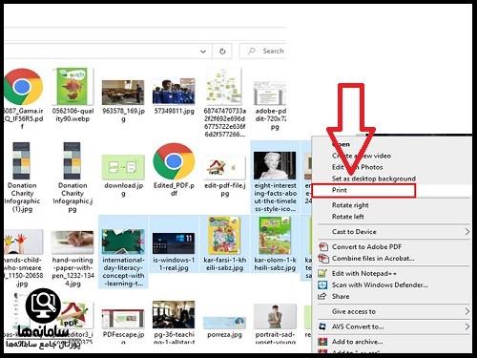Choose Combine files in Acrobat...

click(373, 259)
